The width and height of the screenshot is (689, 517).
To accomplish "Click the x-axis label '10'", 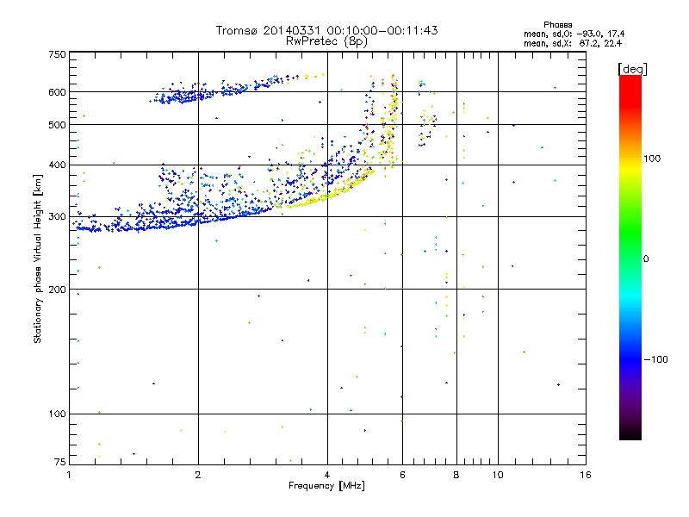I will [498, 475].
